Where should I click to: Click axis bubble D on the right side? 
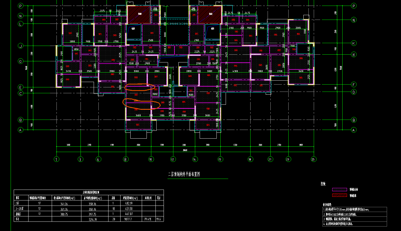click(x=354, y=92)
